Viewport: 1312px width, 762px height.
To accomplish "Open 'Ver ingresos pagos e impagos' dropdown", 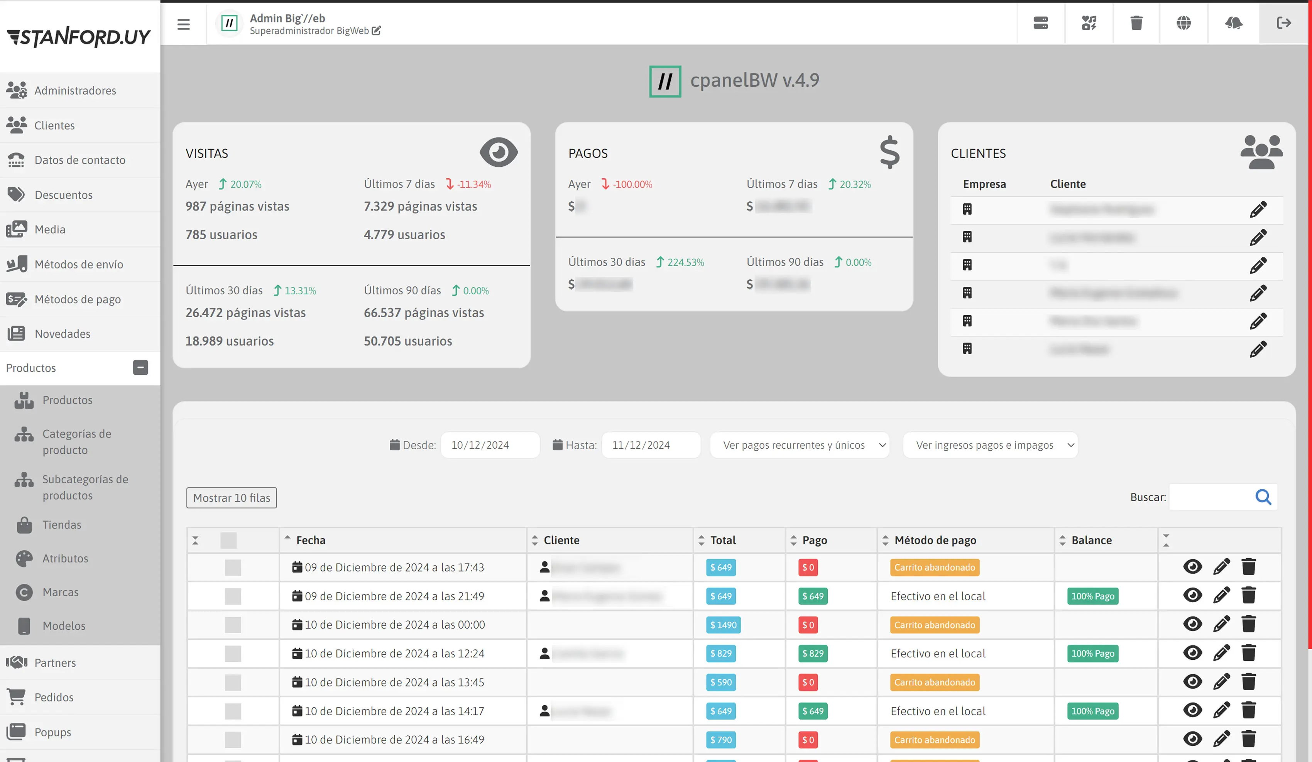I will [x=990, y=445].
